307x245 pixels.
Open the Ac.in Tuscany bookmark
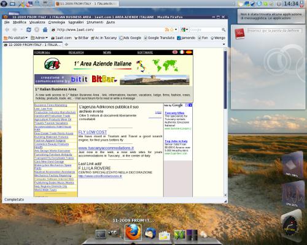(104, 38)
